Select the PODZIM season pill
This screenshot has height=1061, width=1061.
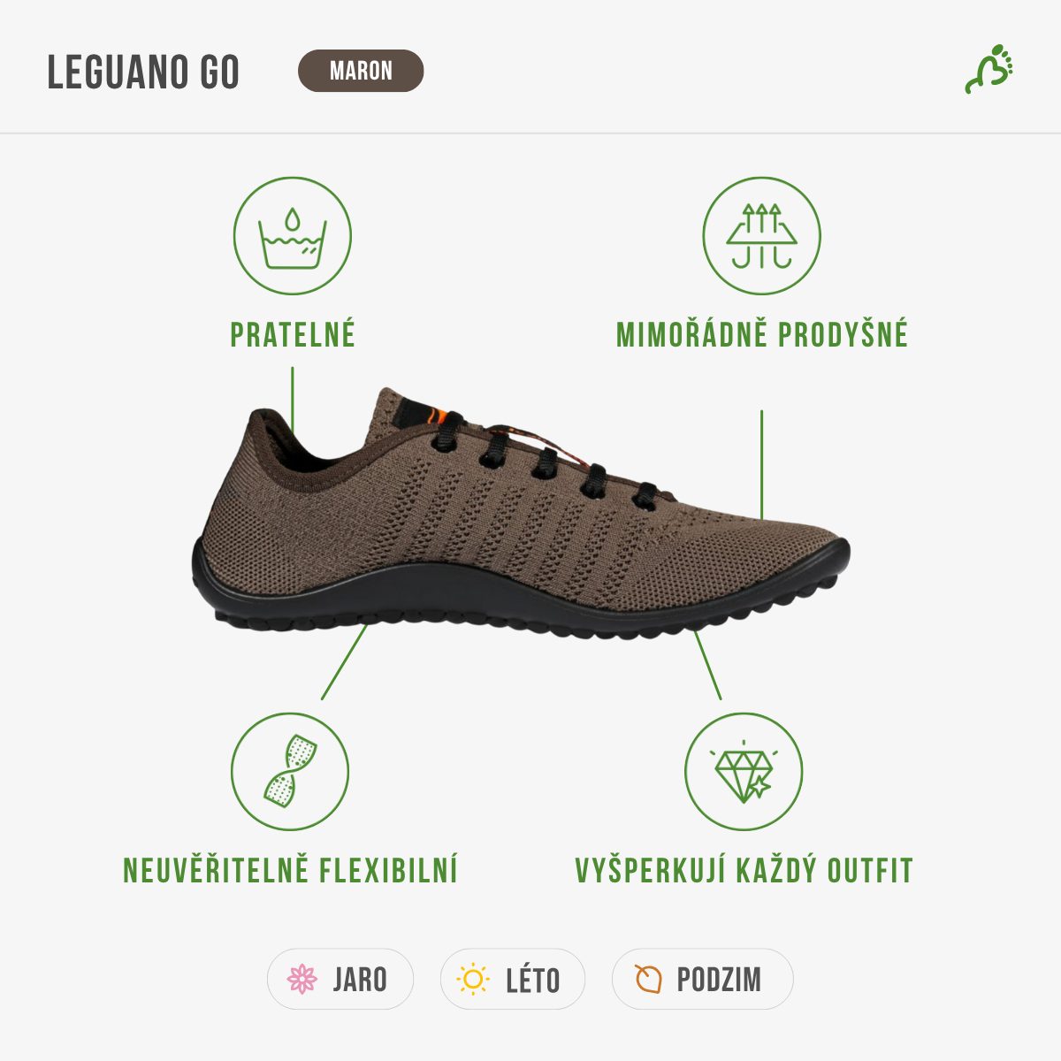[702, 979]
